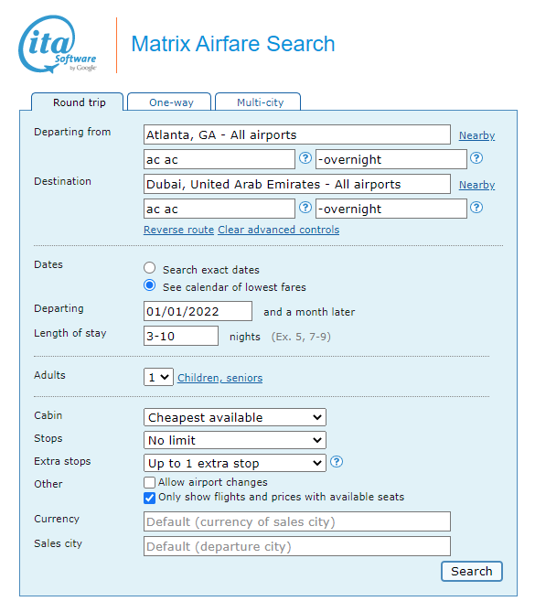Switch to the One-way tab
Viewport: 535px width, 612px height.
pos(169,102)
